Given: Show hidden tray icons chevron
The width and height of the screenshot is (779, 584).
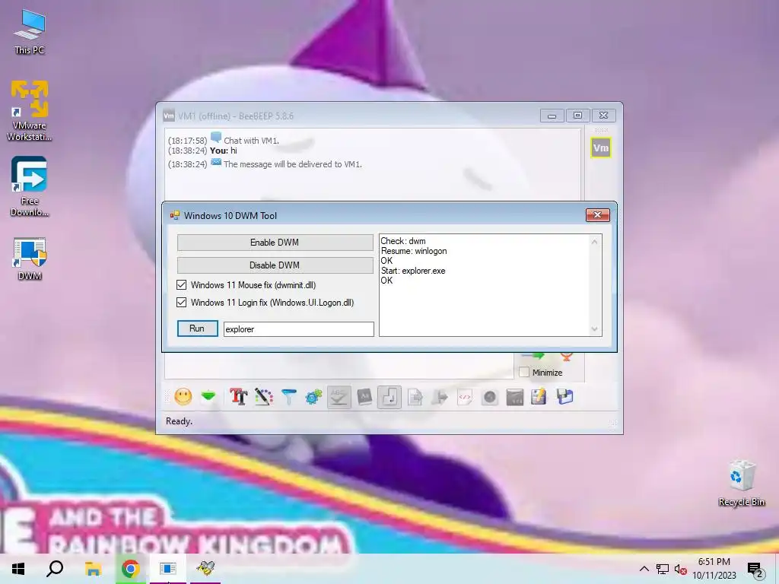Looking at the screenshot, I should tap(644, 569).
